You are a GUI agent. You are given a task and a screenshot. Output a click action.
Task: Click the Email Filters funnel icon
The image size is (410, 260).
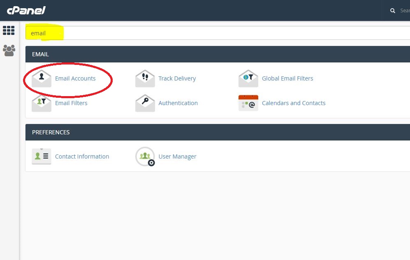click(41, 103)
